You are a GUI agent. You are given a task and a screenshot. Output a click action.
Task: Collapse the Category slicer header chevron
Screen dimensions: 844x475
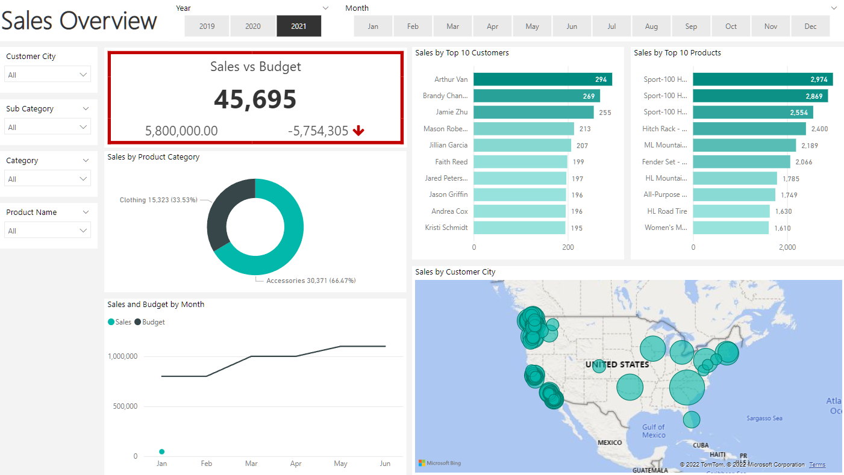[86, 161]
